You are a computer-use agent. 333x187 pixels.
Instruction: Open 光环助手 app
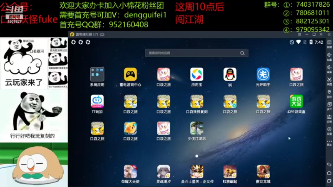(263, 74)
